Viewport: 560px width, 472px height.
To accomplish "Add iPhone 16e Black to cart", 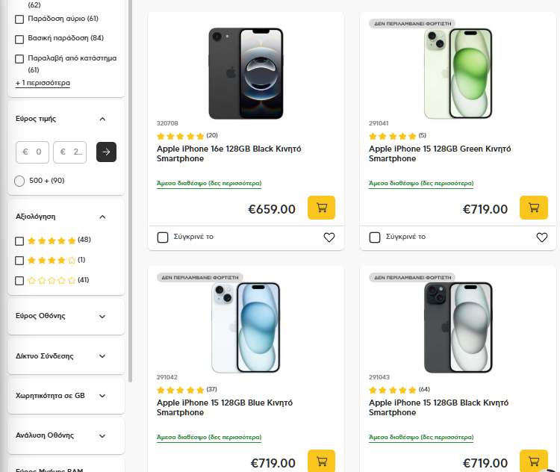I will click(x=321, y=208).
